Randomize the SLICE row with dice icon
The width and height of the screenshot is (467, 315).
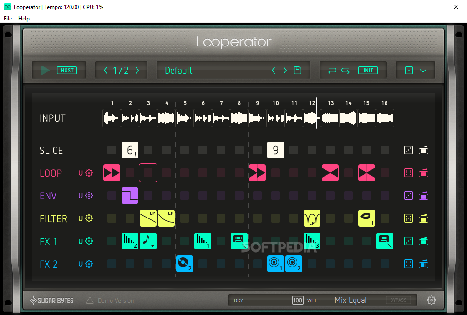[x=409, y=150]
